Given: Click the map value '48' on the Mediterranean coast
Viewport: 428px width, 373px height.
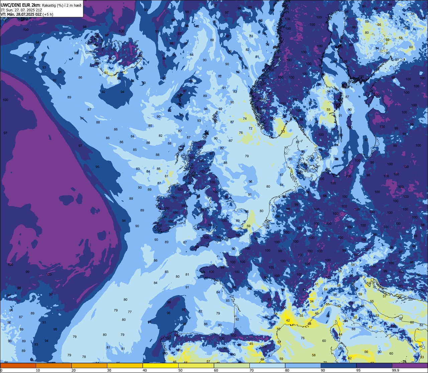Looking at the screenshot, I should tap(309, 324).
